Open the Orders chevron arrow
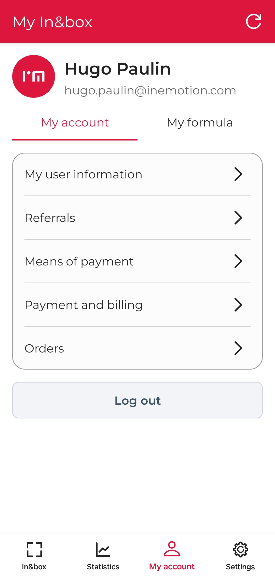275x577 pixels. point(238,348)
